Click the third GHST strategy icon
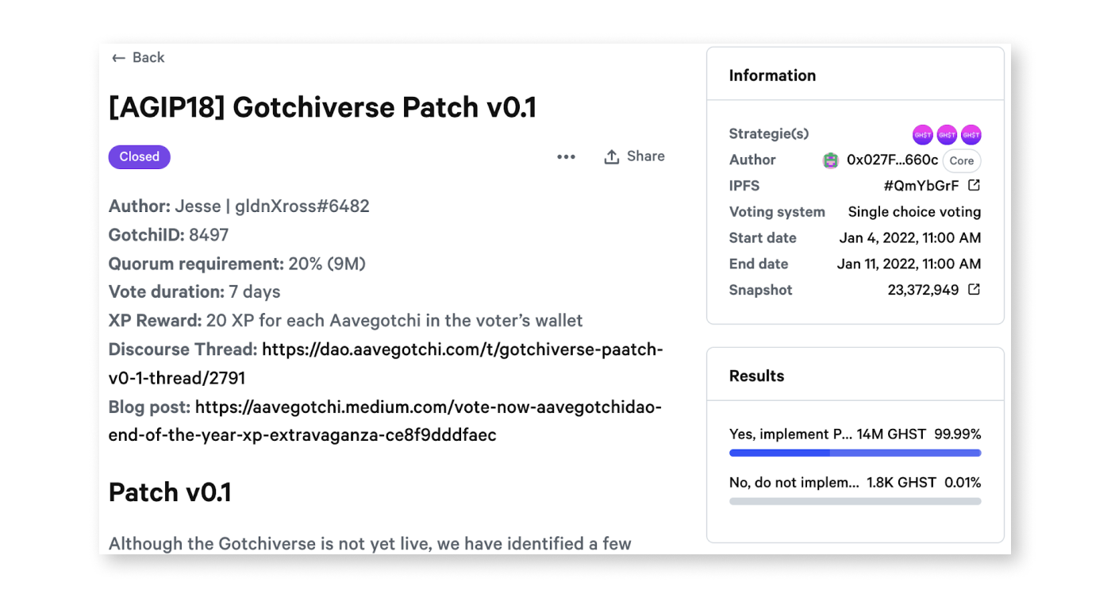The height and width of the screenshot is (598, 1111). [971, 134]
